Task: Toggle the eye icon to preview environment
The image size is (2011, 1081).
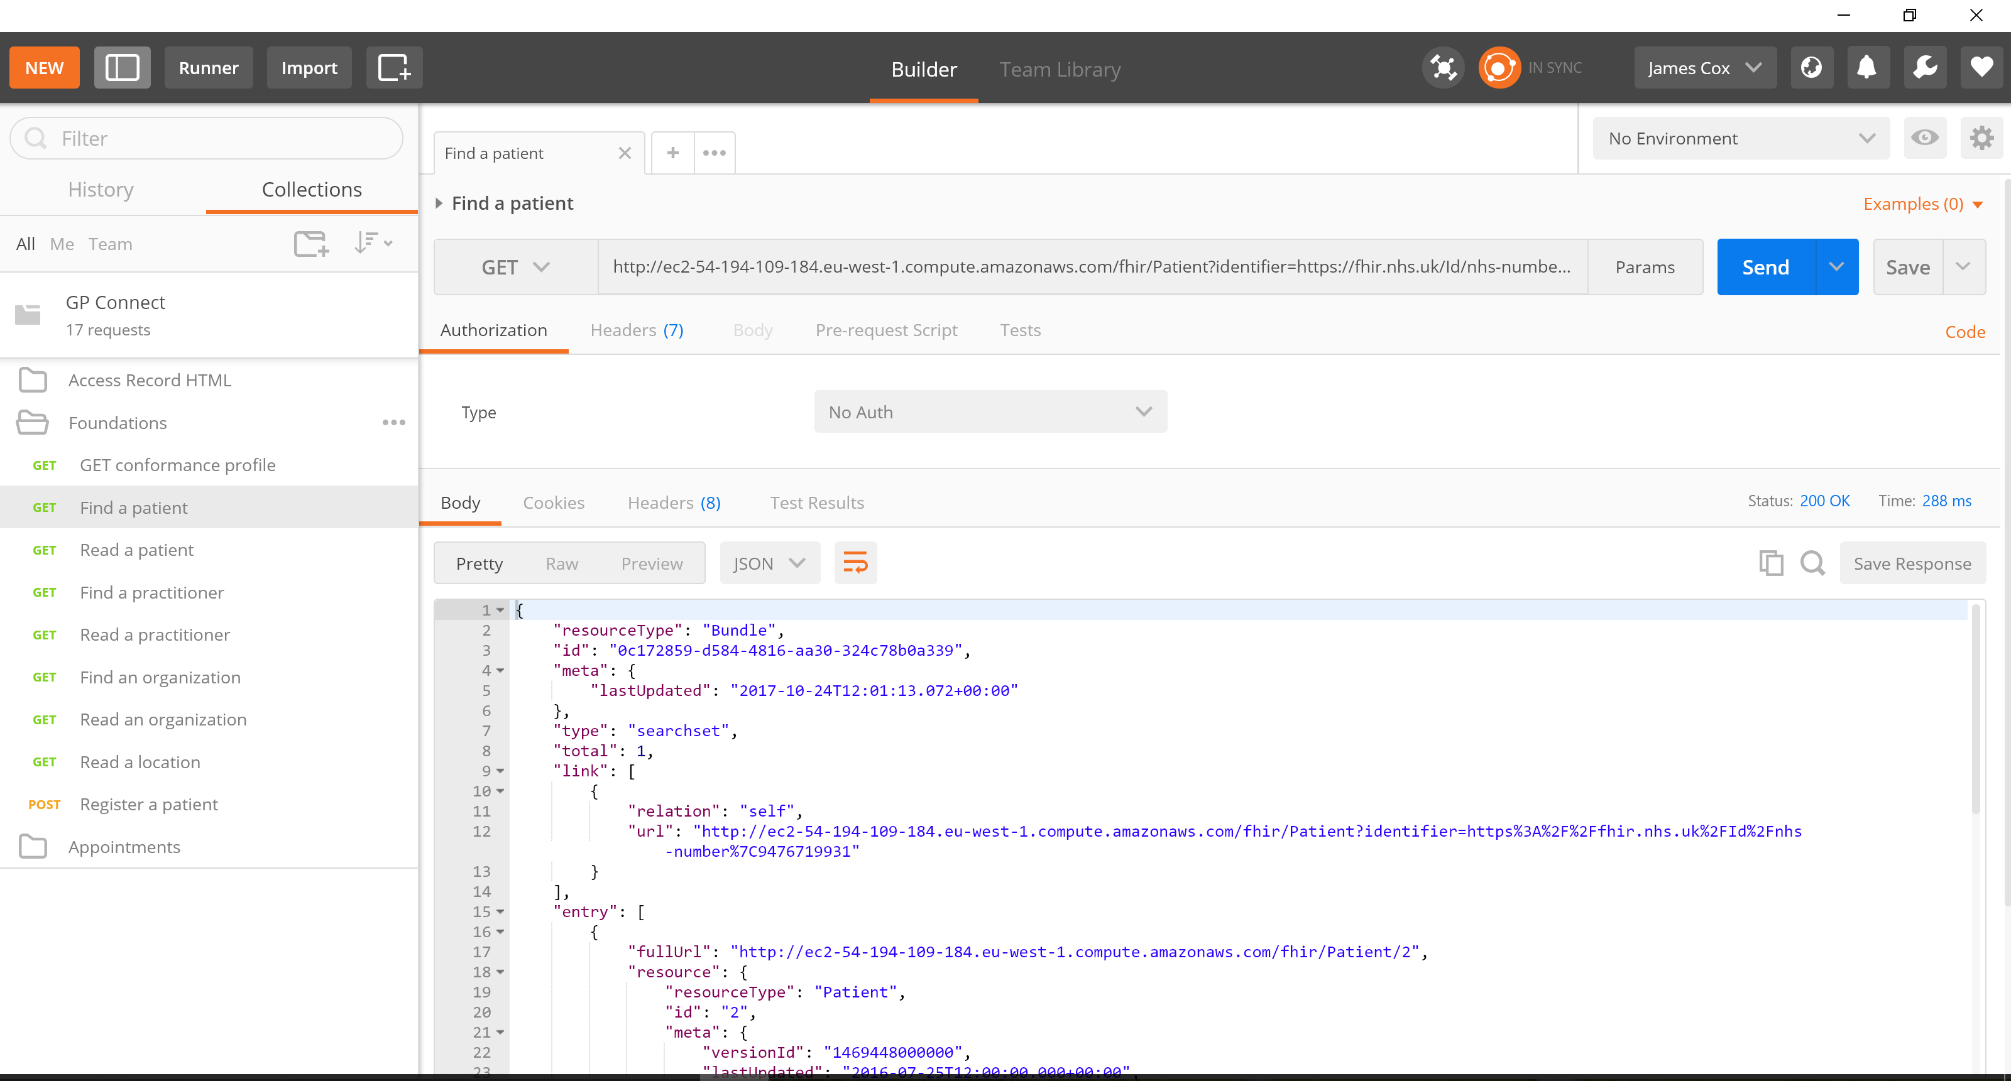Action: 1926,137
